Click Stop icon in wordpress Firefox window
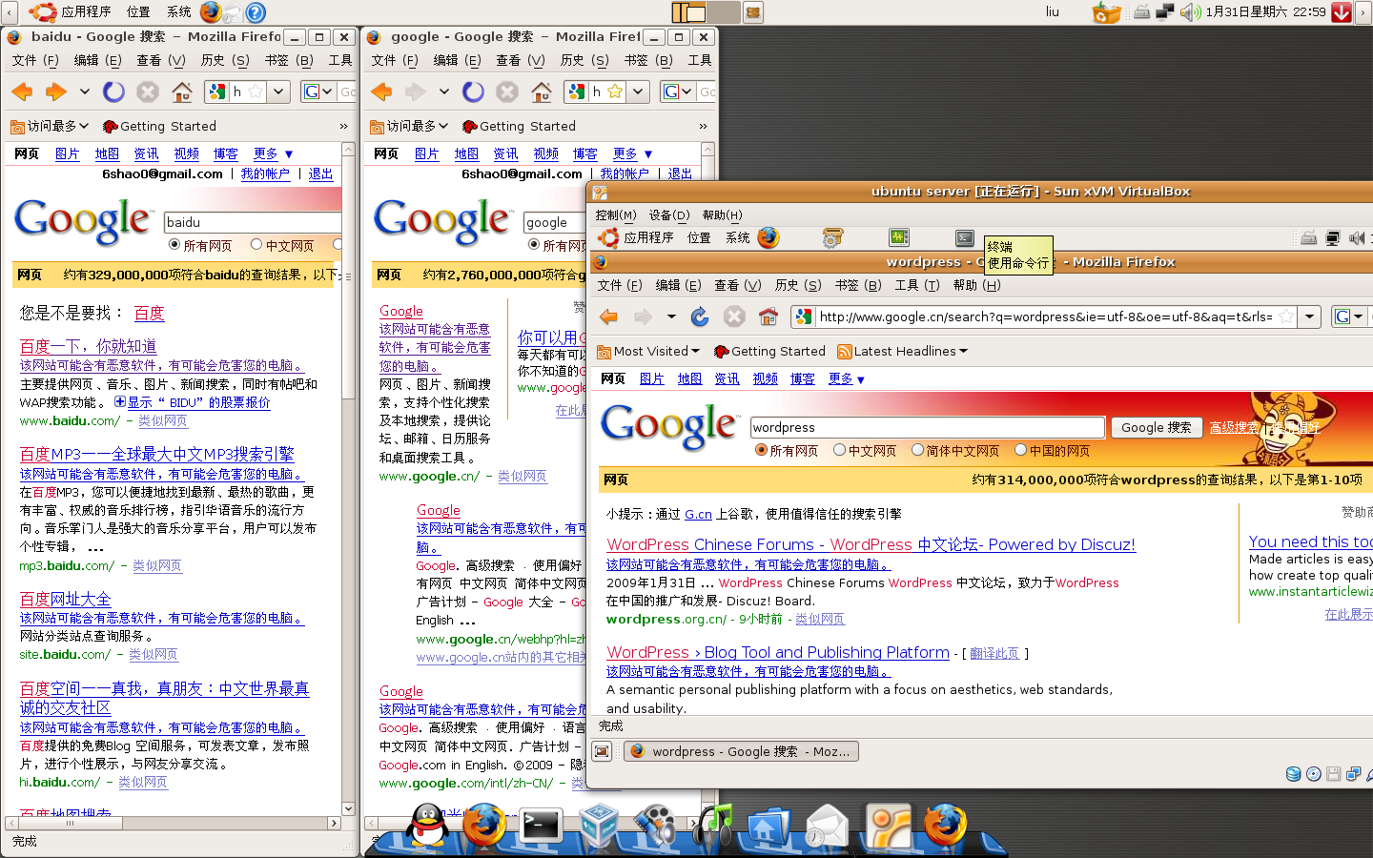This screenshot has height=858, width=1373. tap(734, 317)
